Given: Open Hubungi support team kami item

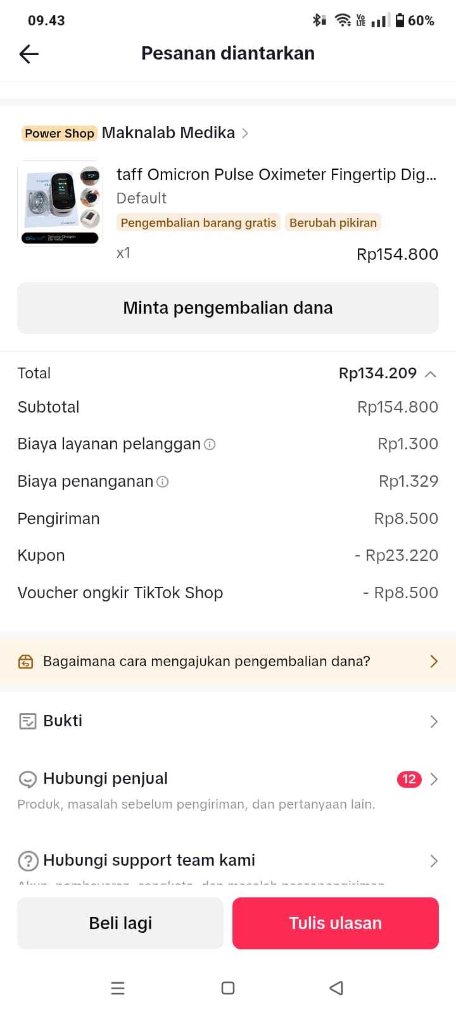Looking at the screenshot, I should pos(149,861).
